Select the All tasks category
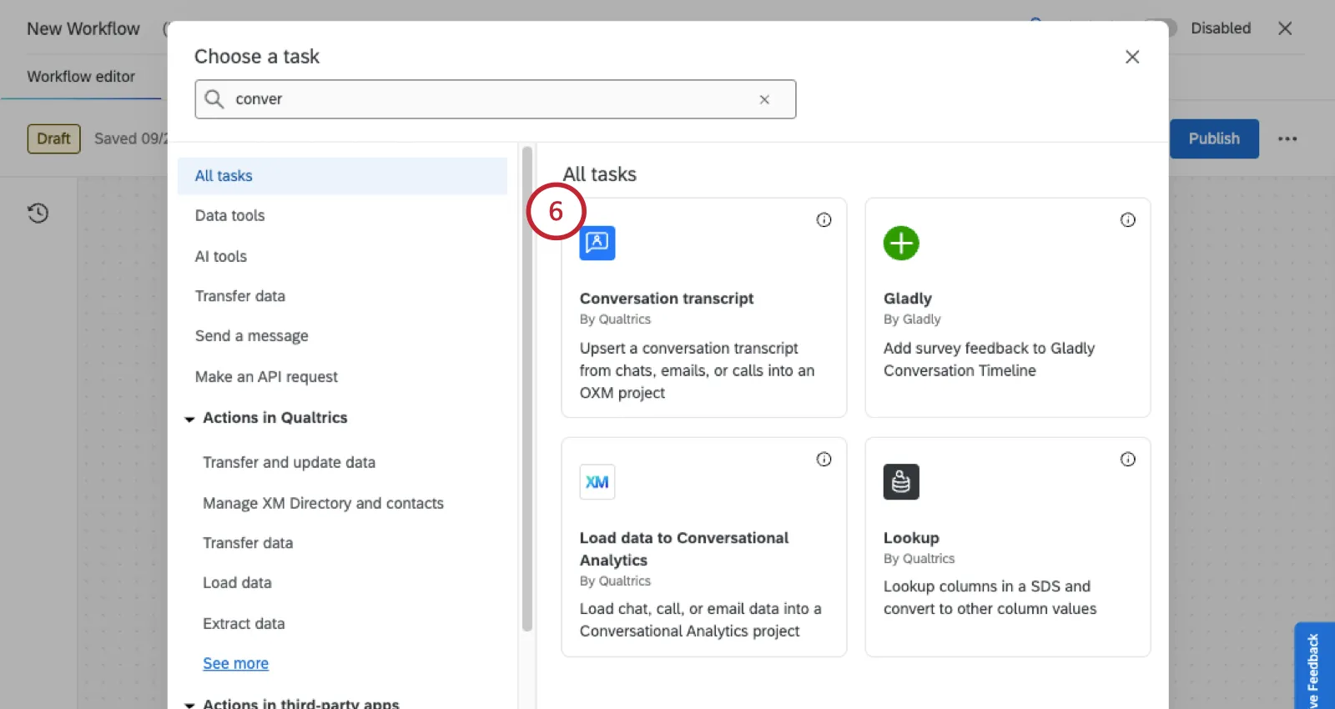 pos(342,176)
